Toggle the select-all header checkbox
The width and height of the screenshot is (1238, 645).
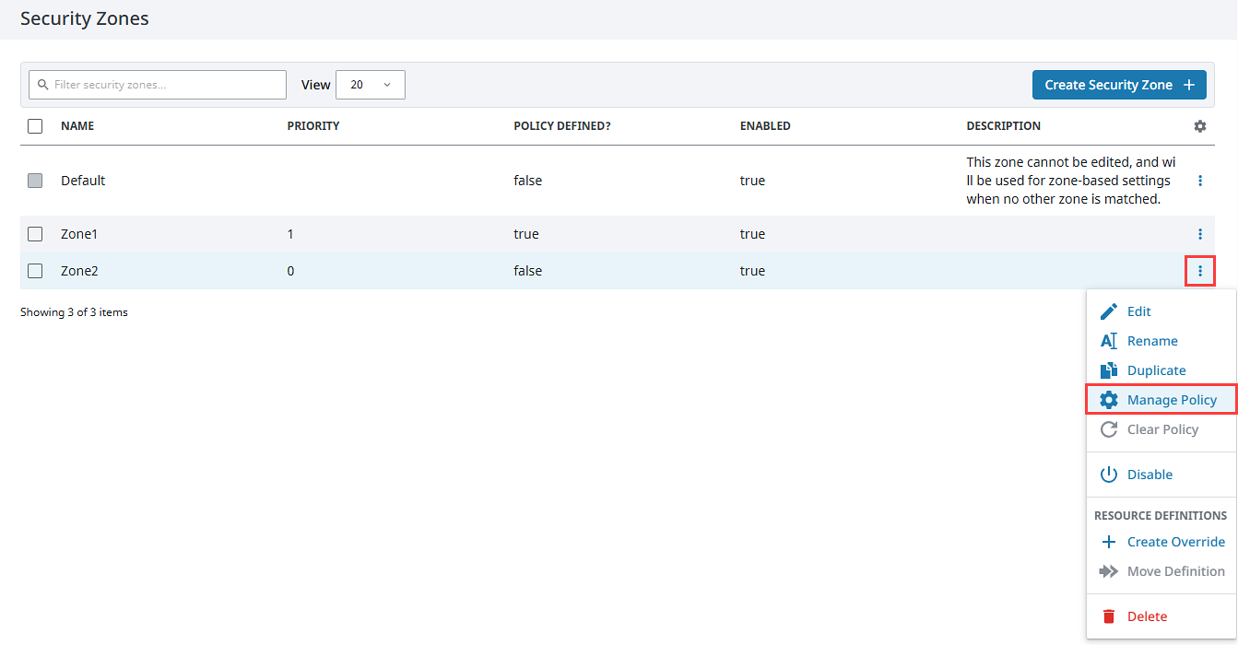coord(35,126)
